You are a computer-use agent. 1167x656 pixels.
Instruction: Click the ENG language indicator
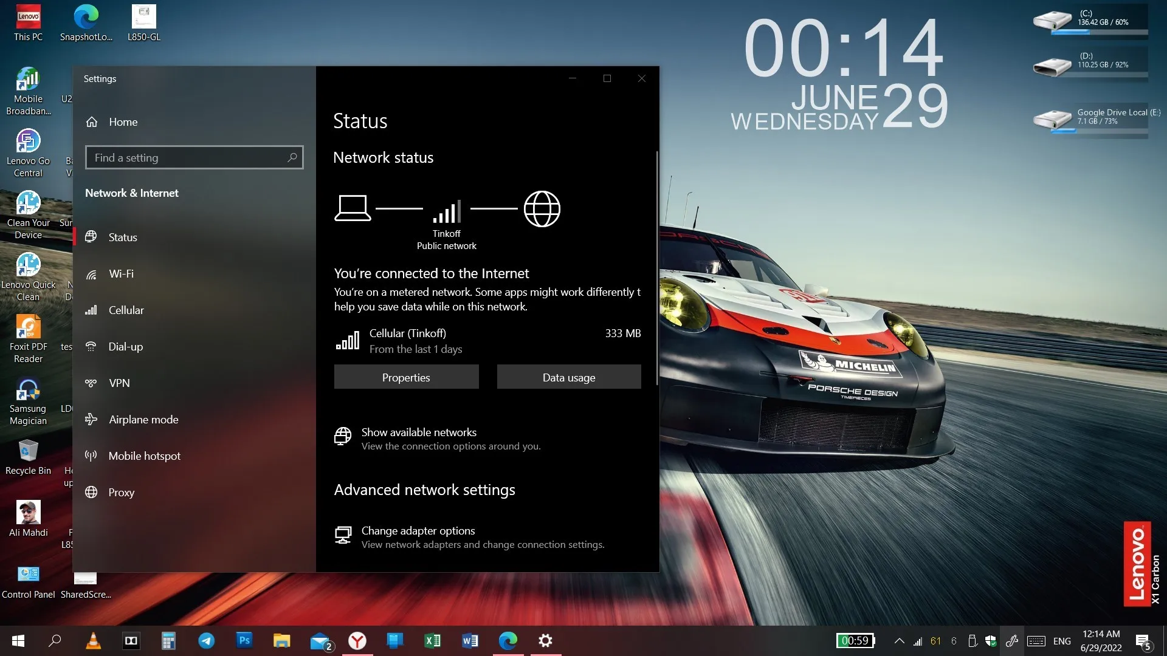pos(1062,641)
